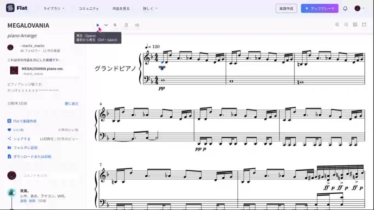Click the tempo marking 120
The height and width of the screenshot is (210, 374).
pyautogui.click(x=156, y=47)
